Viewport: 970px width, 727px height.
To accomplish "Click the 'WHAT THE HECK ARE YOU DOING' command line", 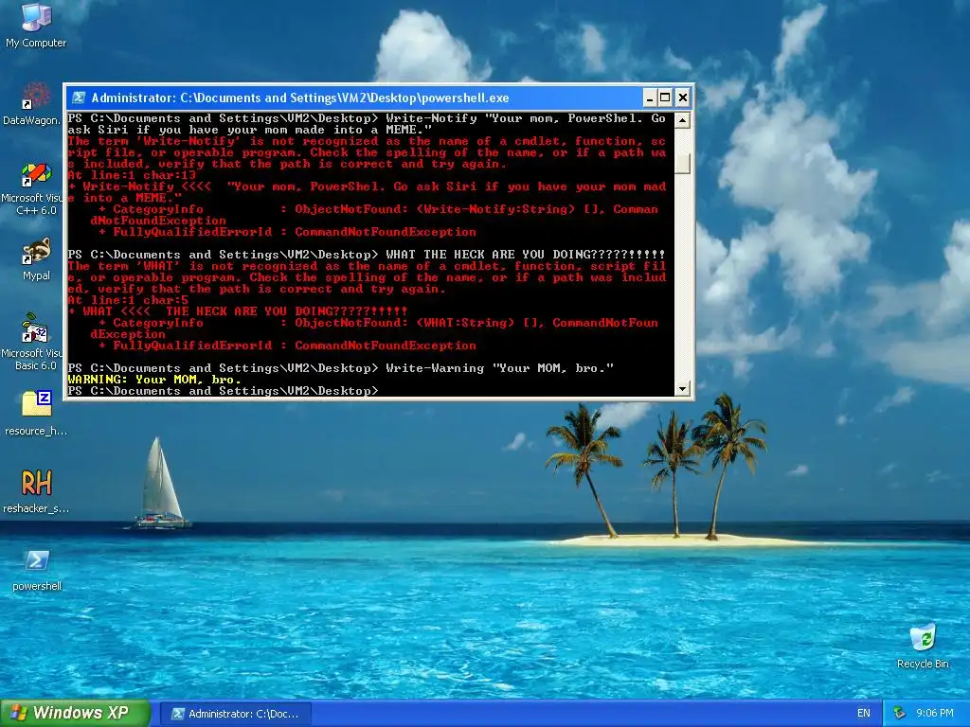I will point(367,254).
